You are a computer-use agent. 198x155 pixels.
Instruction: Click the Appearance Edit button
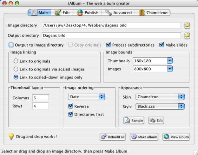coord(156,120)
